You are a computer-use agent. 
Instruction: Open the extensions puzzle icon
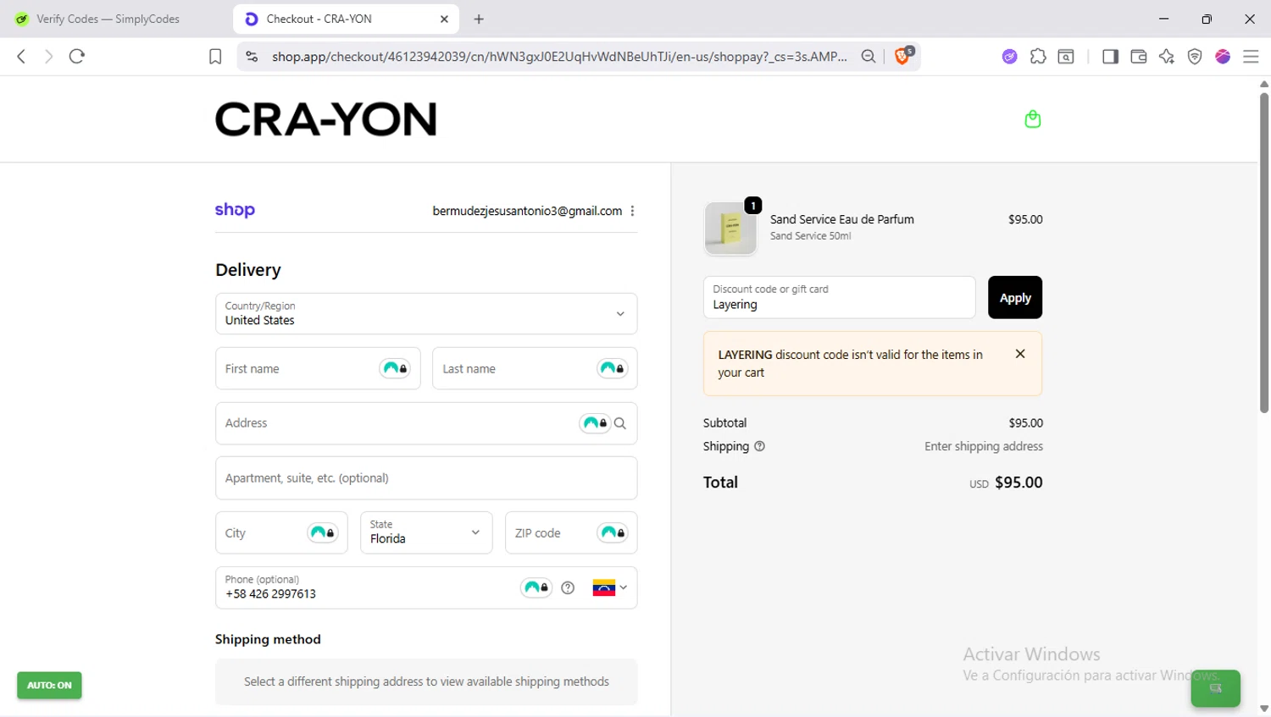[1038, 57]
